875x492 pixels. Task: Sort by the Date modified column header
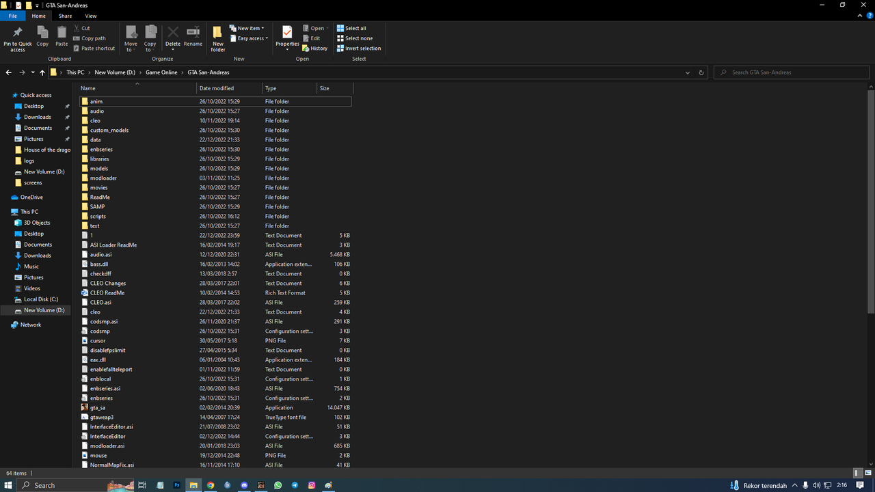(229, 88)
